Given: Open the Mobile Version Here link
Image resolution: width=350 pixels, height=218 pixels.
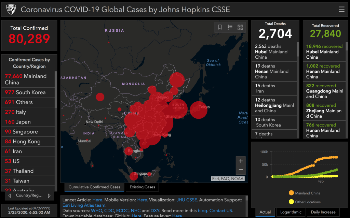Looking at the screenshot, I should point(142,200).
